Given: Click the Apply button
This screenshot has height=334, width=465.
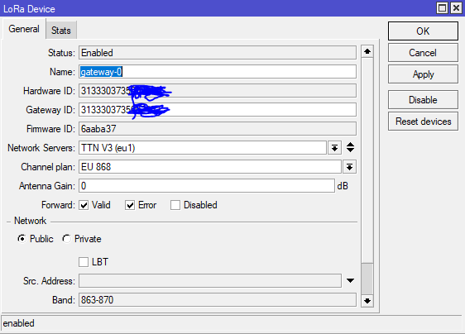Looking at the screenshot, I should (423, 74).
